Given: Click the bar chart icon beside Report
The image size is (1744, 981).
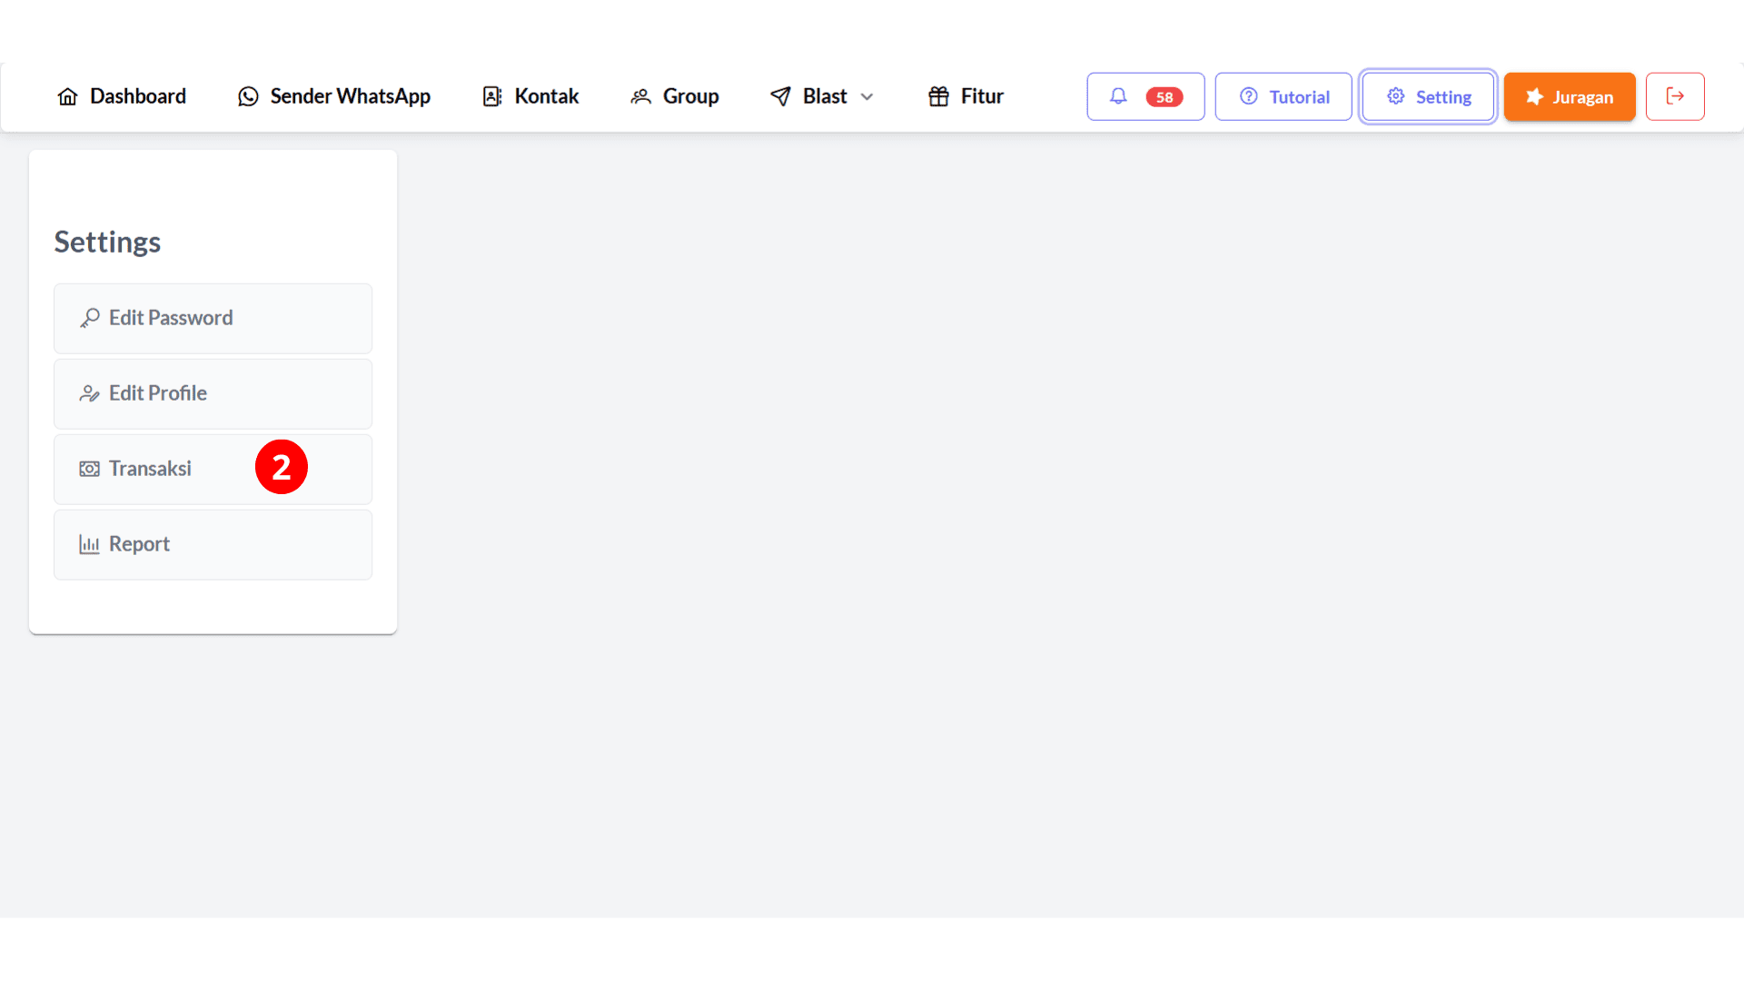Looking at the screenshot, I should tap(89, 544).
